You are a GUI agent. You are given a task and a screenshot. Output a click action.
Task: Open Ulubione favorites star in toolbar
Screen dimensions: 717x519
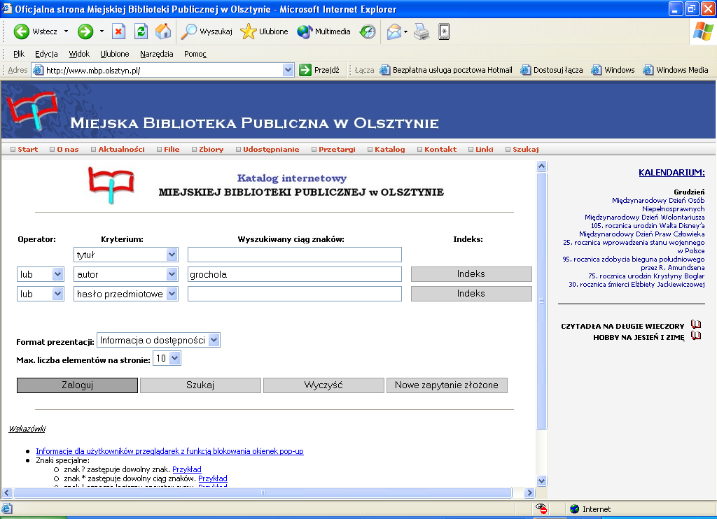[x=264, y=31]
